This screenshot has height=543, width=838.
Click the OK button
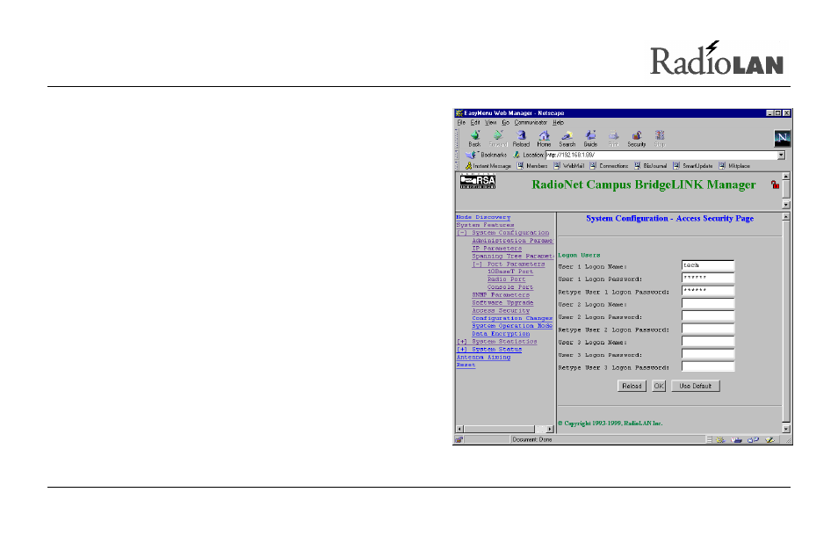659,386
